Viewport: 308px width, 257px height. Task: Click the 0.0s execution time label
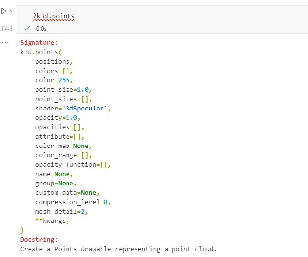[41, 29]
